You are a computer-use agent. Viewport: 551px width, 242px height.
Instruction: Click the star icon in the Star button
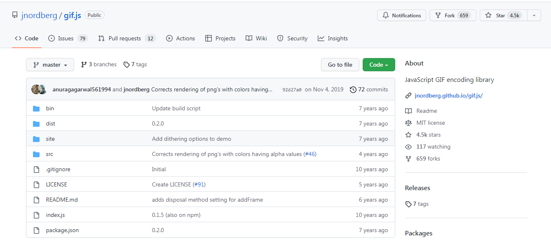click(488, 15)
